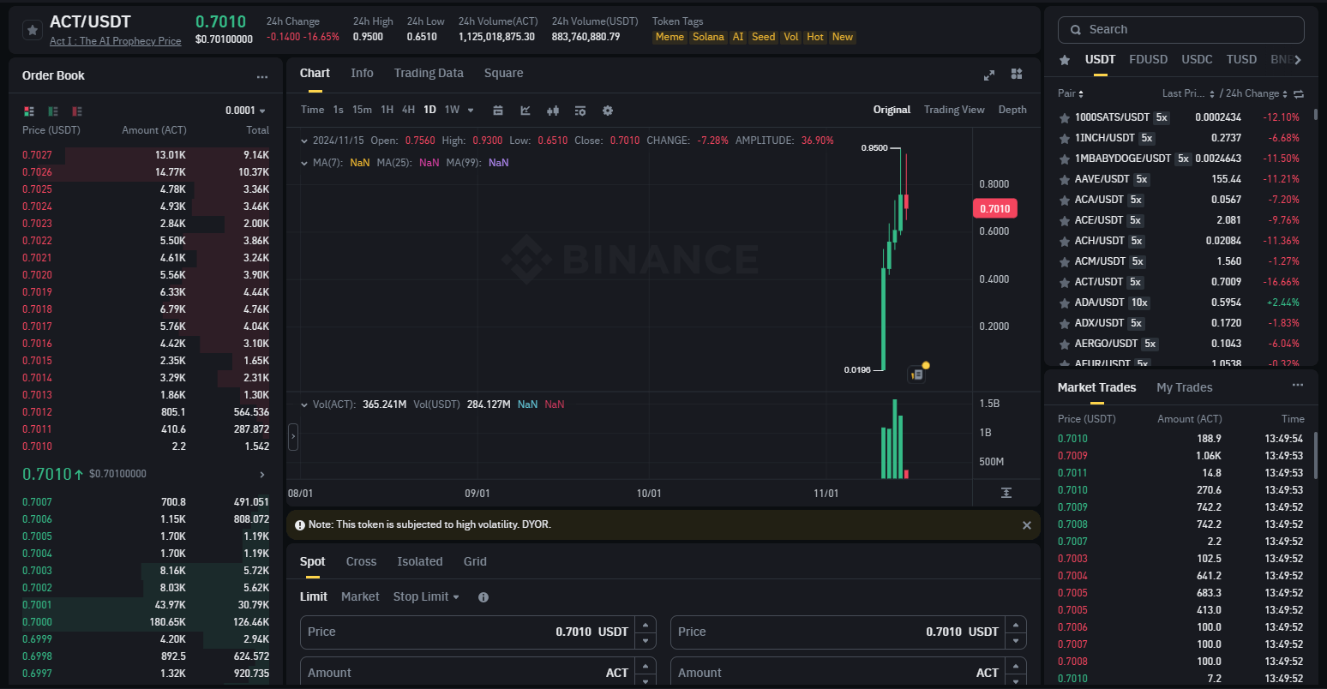Click the Search pairs input field
This screenshot has width=1327, height=689.
(x=1181, y=29)
